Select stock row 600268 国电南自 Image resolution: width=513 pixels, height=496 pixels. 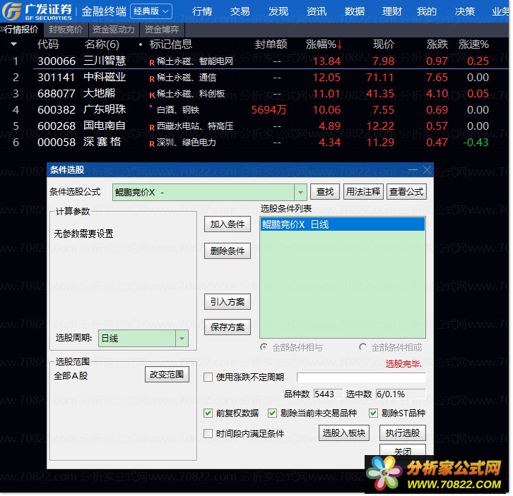pyautogui.click(x=255, y=126)
